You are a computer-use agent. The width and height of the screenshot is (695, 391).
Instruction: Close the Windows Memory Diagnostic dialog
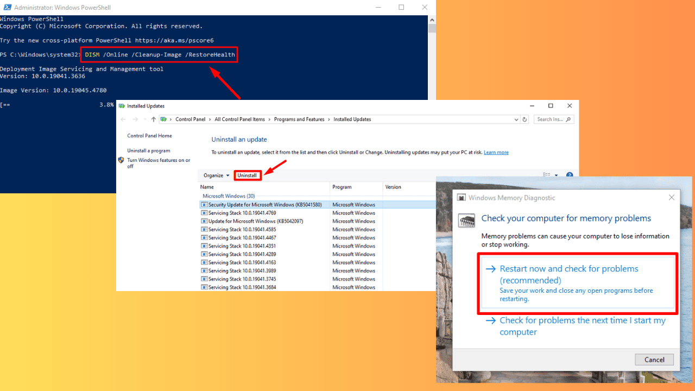click(x=672, y=198)
